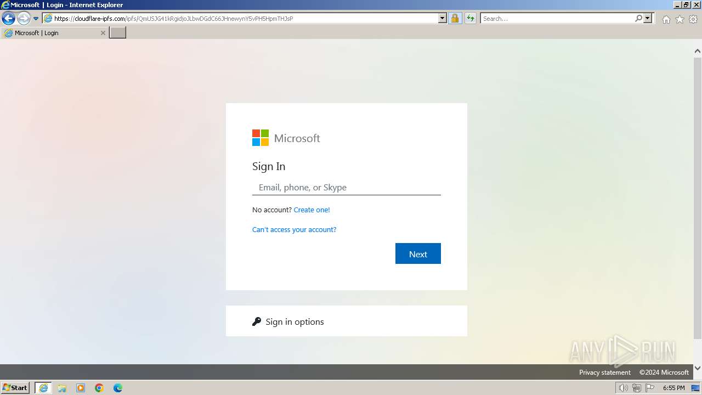Click the blue Next button

418,253
